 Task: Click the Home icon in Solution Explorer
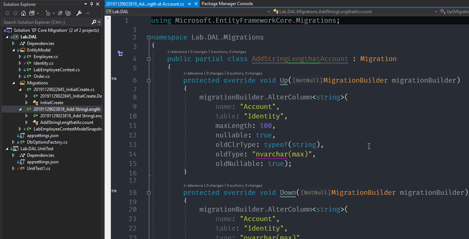[x=23, y=13]
